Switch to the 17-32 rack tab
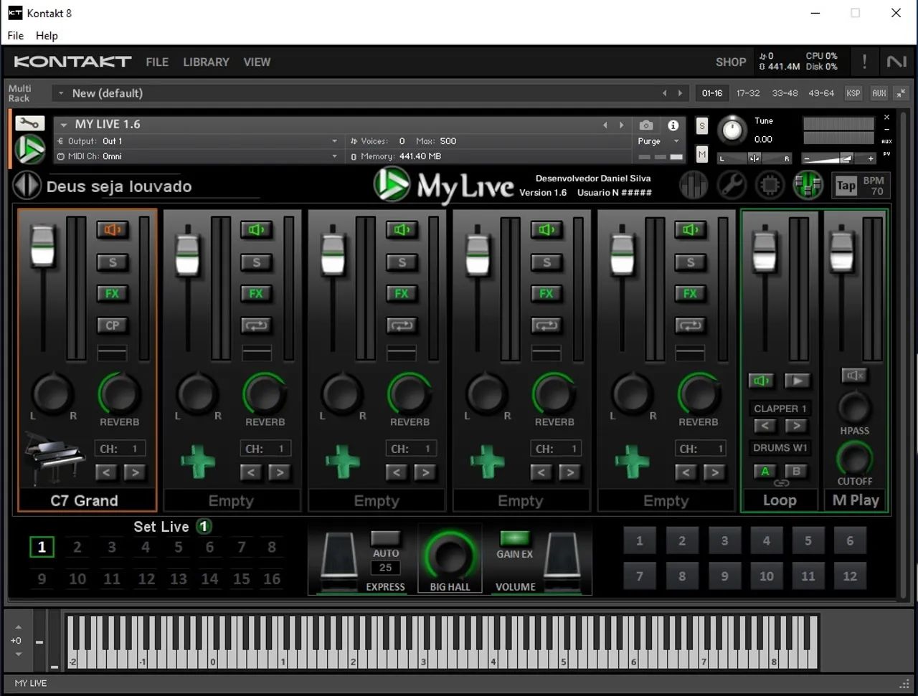The height and width of the screenshot is (696, 918). 747,92
